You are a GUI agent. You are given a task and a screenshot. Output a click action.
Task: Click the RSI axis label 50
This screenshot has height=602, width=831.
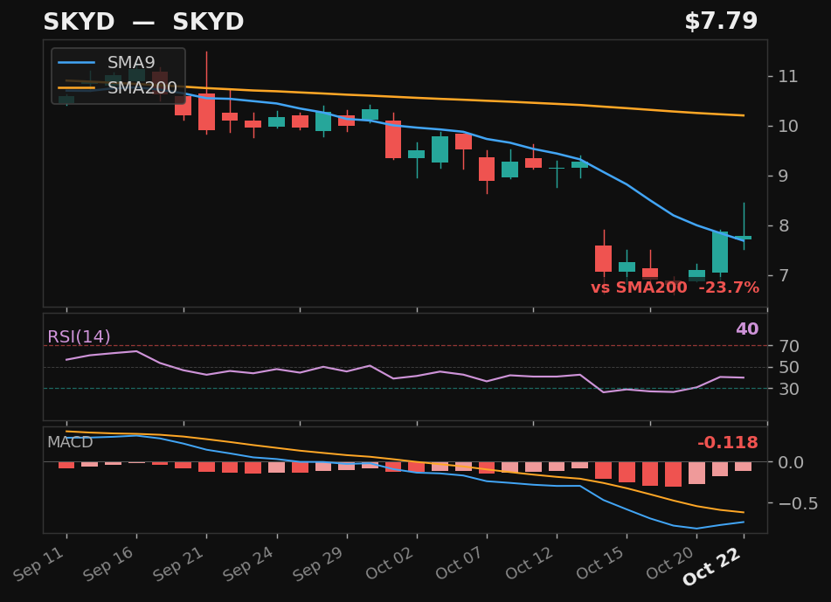(x=788, y=367)
